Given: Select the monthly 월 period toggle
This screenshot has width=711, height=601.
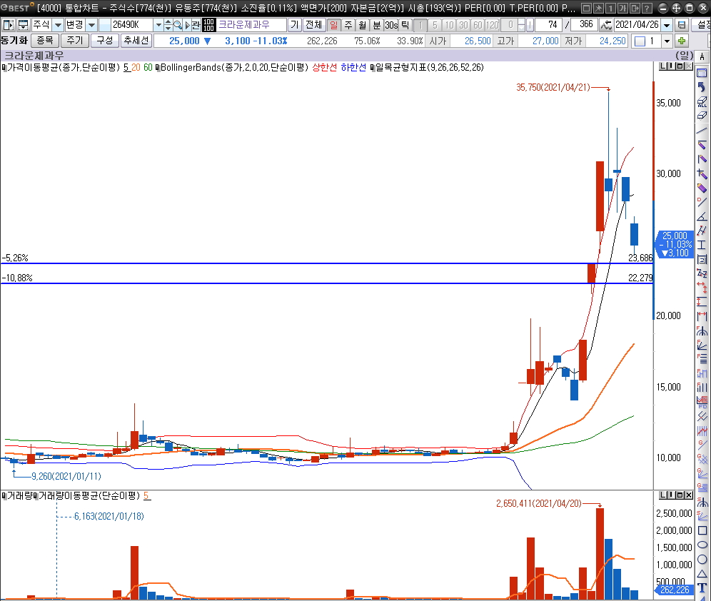Looking at the screenshot, I should click(x=363, y=25).
